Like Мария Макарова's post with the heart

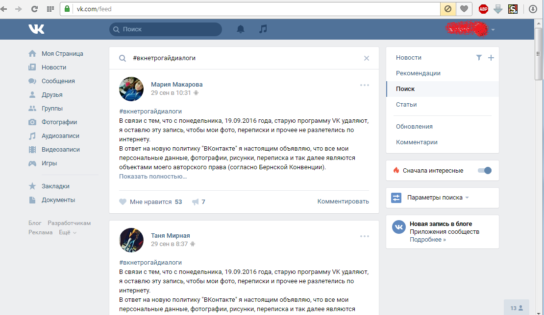pos(123,202)
